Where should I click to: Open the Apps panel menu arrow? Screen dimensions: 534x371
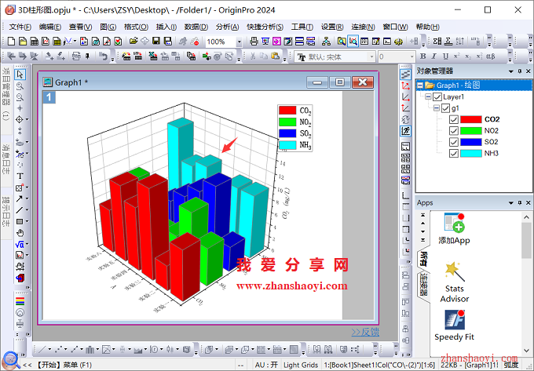pyautogui.click(x=511, y=202)
